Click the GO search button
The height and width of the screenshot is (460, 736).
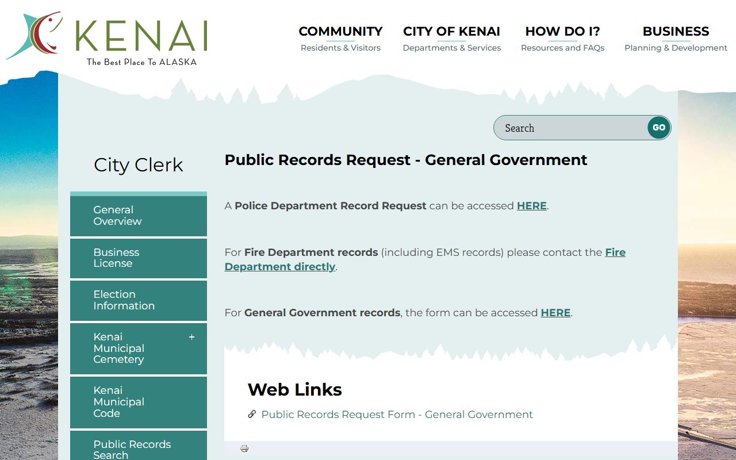tap(659, 128)
